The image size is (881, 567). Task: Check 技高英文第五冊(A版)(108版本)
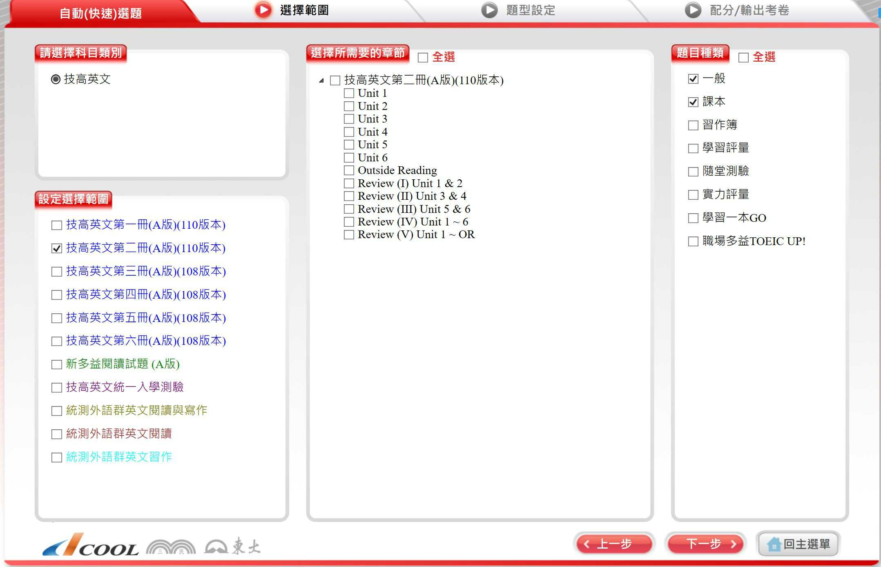57,318
